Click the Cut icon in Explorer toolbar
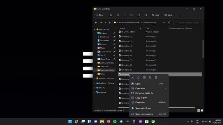The image size is (223, 125). click(x=111, y=15)
